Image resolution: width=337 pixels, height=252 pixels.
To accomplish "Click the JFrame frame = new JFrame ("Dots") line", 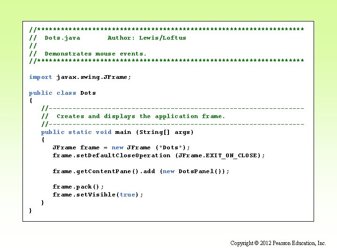I will point(121,147).
